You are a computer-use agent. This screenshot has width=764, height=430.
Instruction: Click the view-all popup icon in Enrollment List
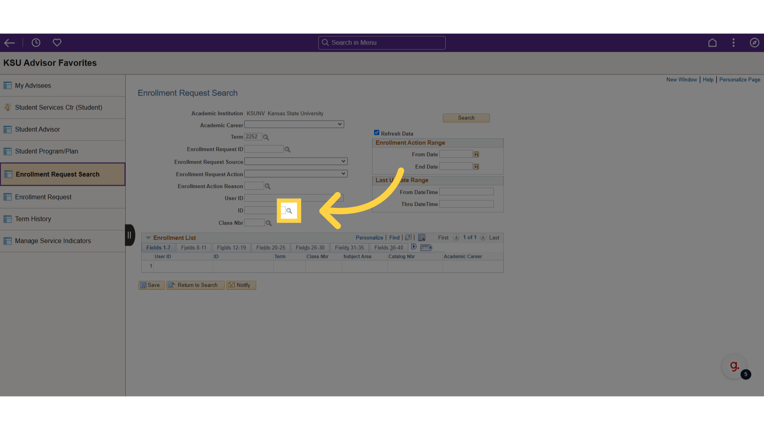pos(408,238)
